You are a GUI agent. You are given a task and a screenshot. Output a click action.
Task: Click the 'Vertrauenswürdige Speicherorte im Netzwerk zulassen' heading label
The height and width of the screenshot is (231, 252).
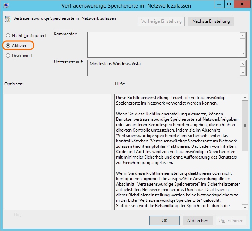(x=65, y=18)
